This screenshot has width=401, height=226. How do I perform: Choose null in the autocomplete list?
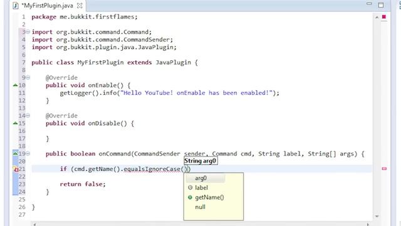[x=200, y=207]
